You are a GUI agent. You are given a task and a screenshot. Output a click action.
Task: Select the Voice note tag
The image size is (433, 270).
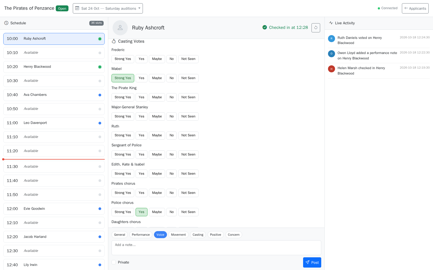click(160, 235)
